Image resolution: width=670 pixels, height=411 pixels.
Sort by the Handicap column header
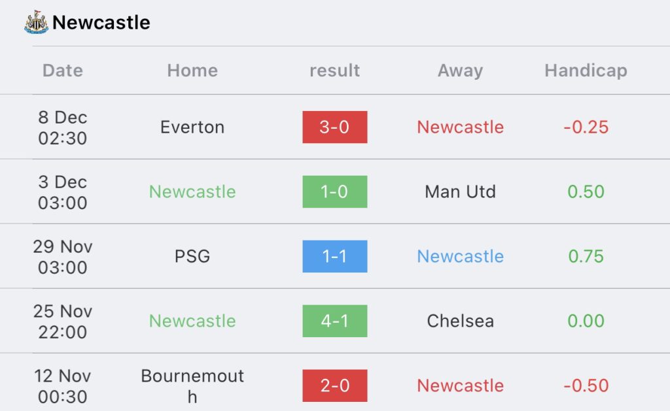(x=586, y=71)
